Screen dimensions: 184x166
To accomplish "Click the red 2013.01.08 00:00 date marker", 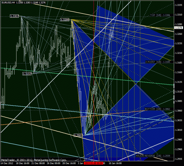I will pos(94,163).
